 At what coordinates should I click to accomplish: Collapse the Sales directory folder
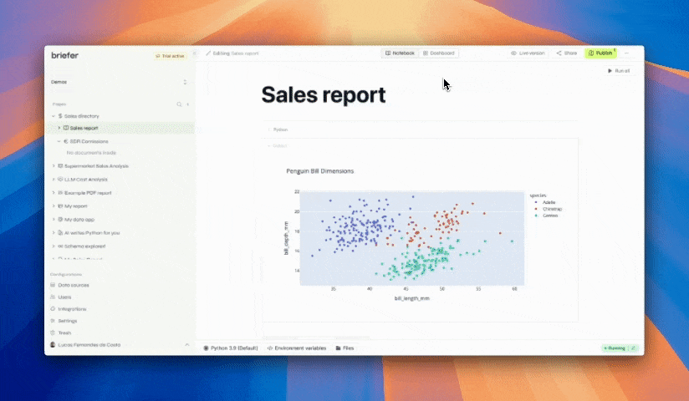pos(54,116)
